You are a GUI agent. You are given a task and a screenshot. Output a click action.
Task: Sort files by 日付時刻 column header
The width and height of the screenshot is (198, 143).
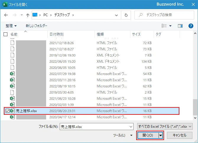(x=56, y=34)
